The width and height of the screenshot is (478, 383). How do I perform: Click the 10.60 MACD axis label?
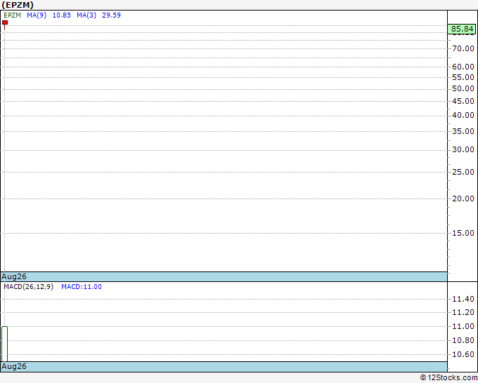[x=463, y=354]
